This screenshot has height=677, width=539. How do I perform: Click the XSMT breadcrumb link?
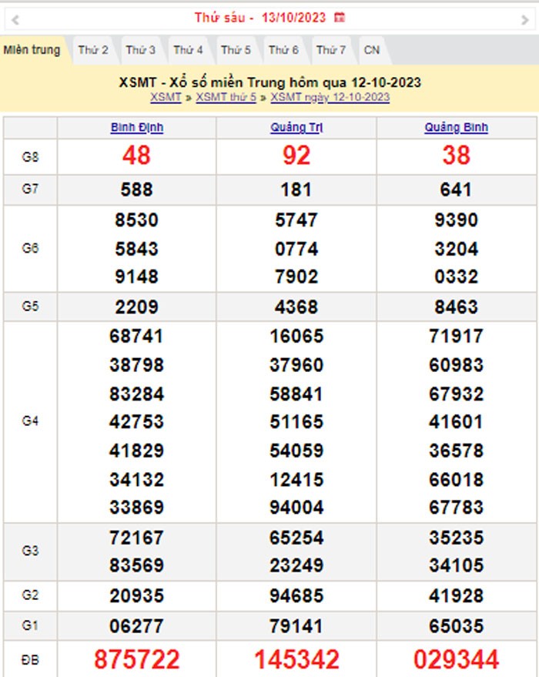166,97
